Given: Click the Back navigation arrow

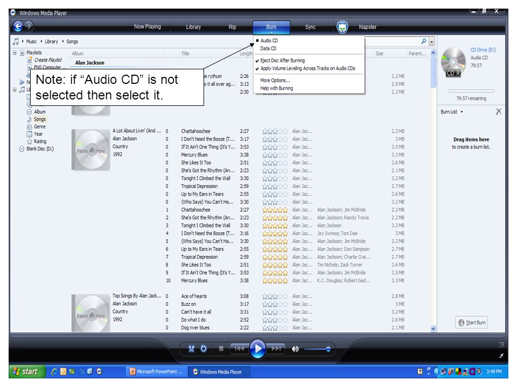Looking at the screenshot, I should point(18,26).
